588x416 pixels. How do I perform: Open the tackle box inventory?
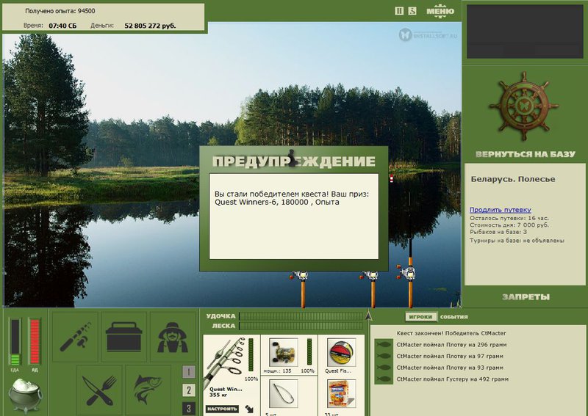[123, 336]
